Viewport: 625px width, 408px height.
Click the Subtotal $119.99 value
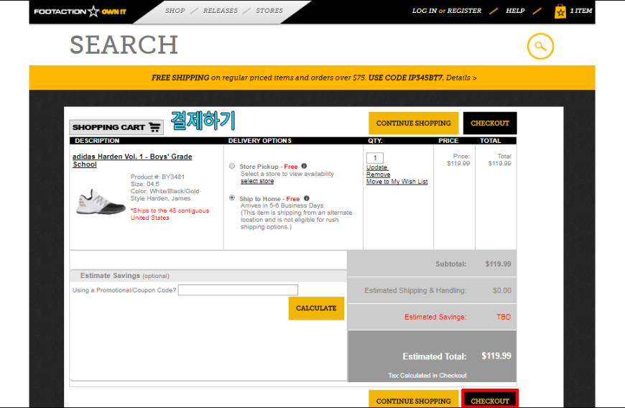(498, 264)
